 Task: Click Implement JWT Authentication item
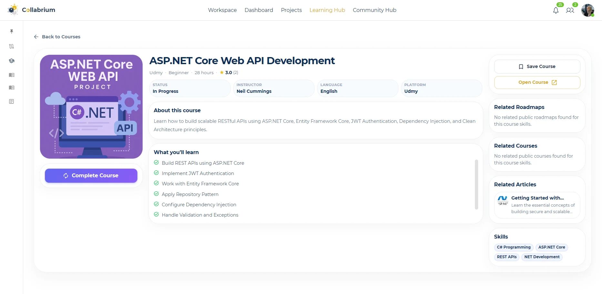tap(198, 173)
